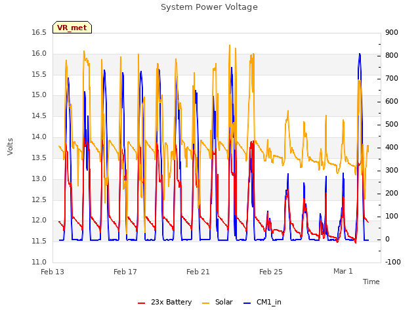Click the Feb 25 x-axis tick label
The width and height of the screenshot is (420, 315).
tap(271, 272)
